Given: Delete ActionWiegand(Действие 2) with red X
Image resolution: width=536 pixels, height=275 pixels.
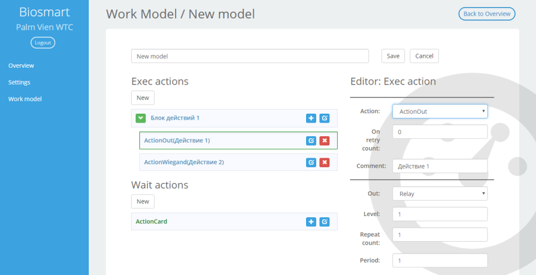Looking at the screenshot, I should [x=325, y=162].
